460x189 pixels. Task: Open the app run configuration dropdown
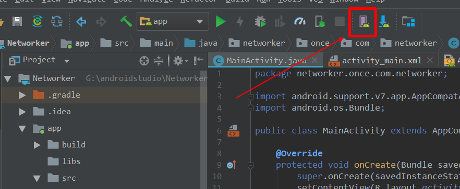173,21
